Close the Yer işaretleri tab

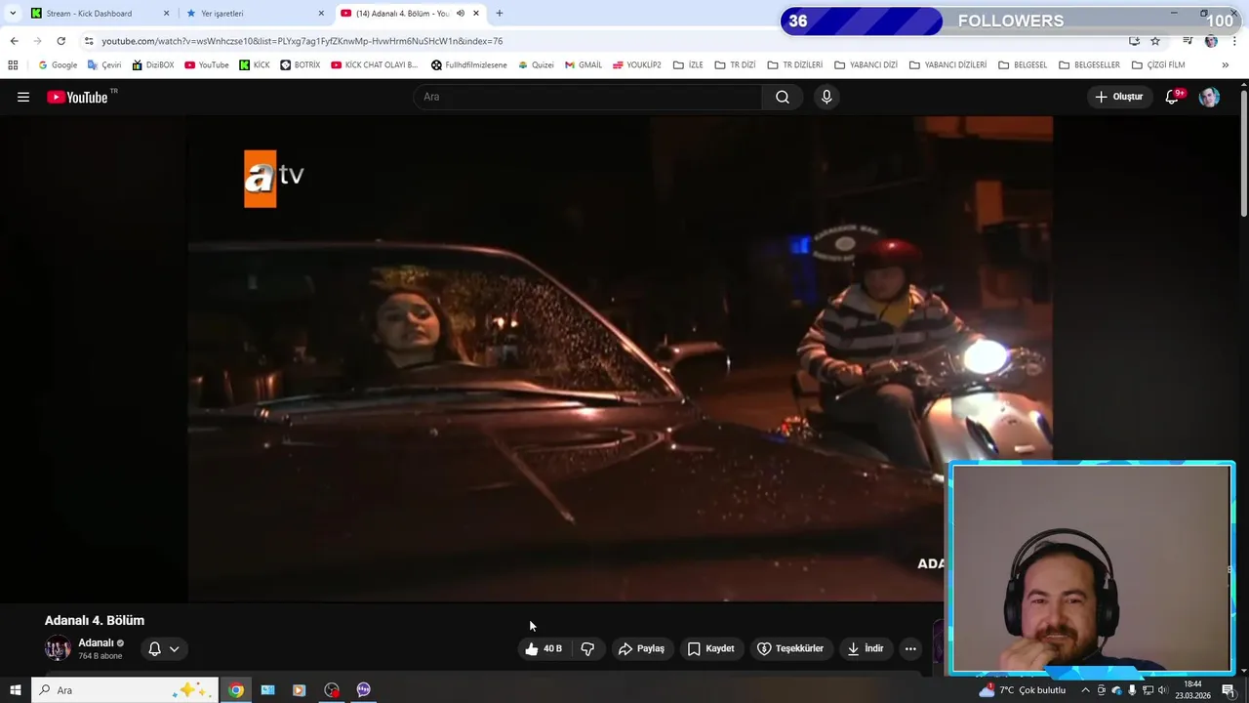(x=321, y=14)
